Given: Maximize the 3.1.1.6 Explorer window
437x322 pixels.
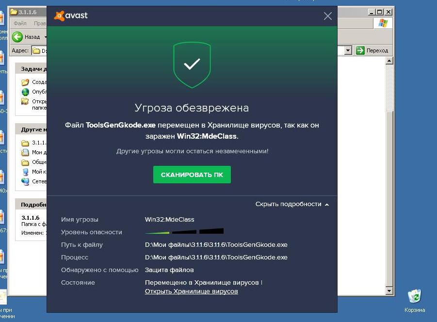Looking at the screenshot, I should coord(379,12).
